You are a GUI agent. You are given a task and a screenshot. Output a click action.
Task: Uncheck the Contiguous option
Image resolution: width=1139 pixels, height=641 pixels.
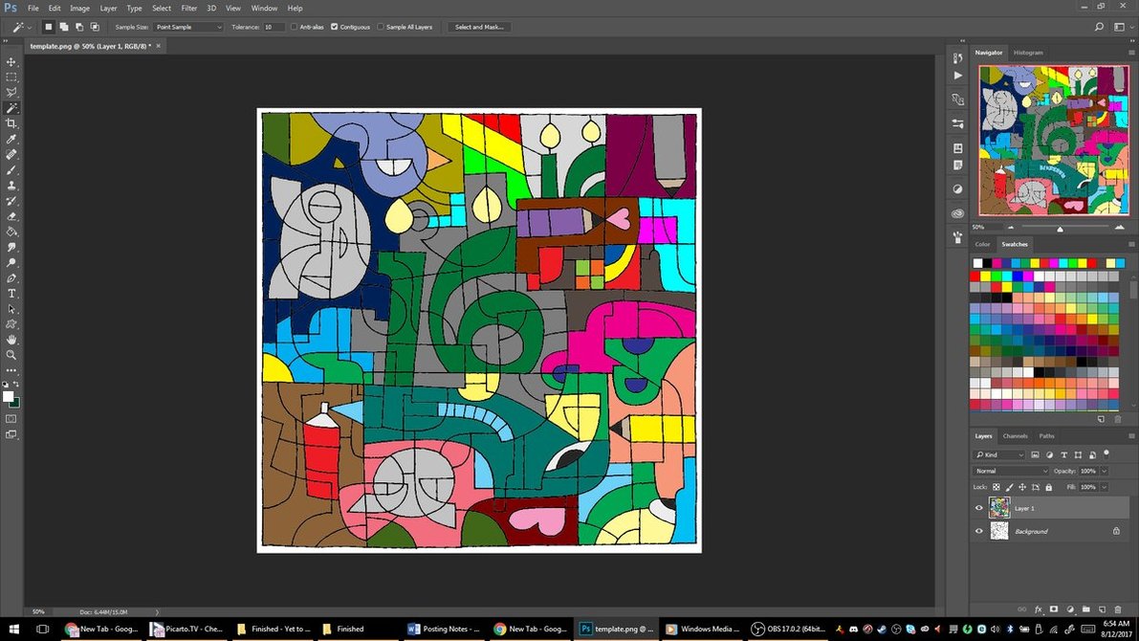click(334, 27)
